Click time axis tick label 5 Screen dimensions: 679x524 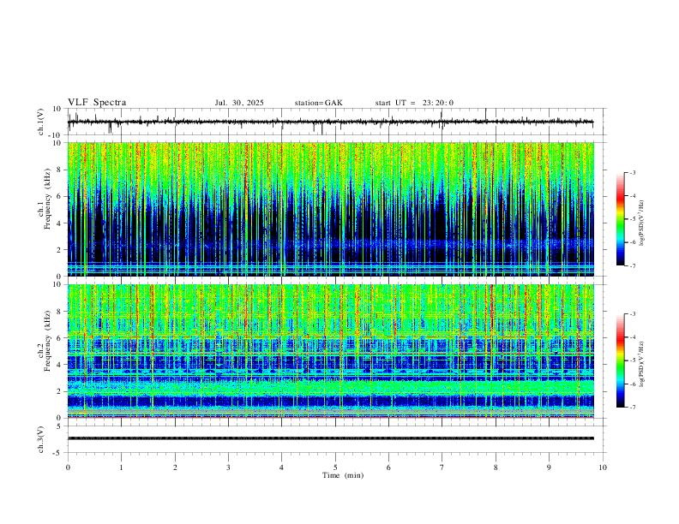point(335,467)
